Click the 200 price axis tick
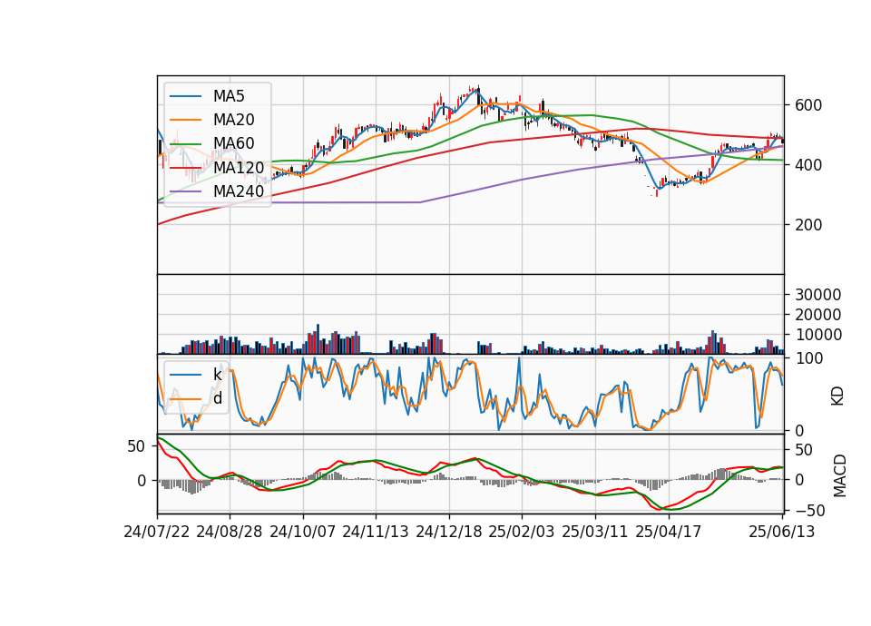This screenshot has height=626, width=871. [x=808, y=226]
